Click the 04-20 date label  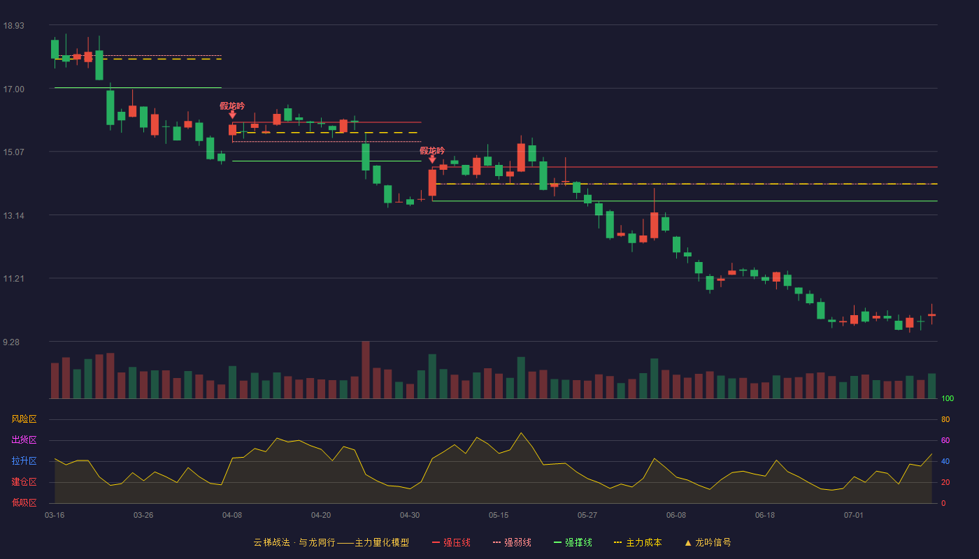click(x=321, y=515)
